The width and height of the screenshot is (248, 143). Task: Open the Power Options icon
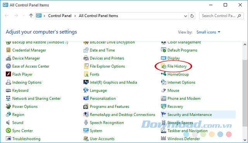tap(9, 106)
